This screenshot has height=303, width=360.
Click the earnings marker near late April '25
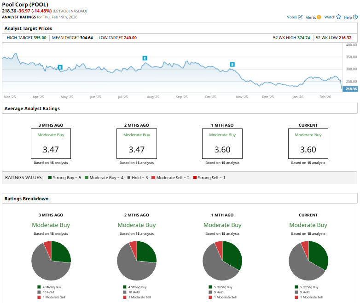60,67
